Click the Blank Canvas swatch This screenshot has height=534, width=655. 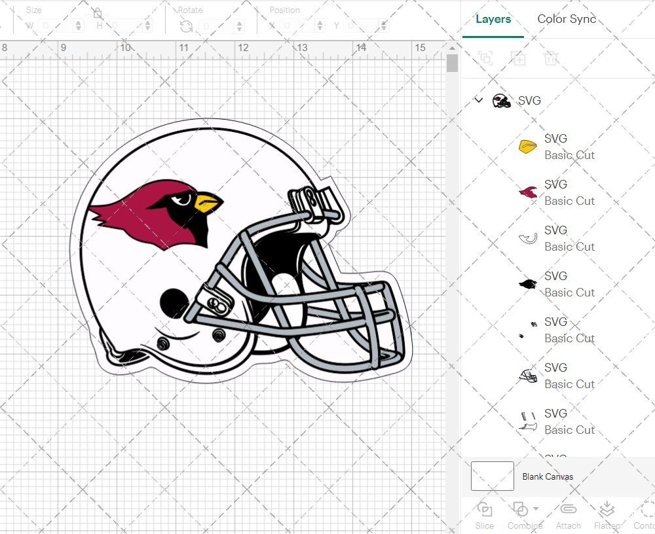pyautogui.click(x=492, y=476)
